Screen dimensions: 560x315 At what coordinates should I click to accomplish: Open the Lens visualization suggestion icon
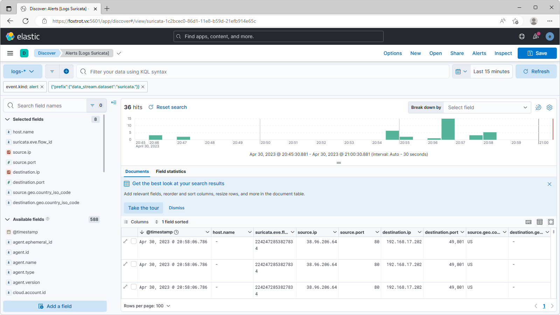click(538, 107)
